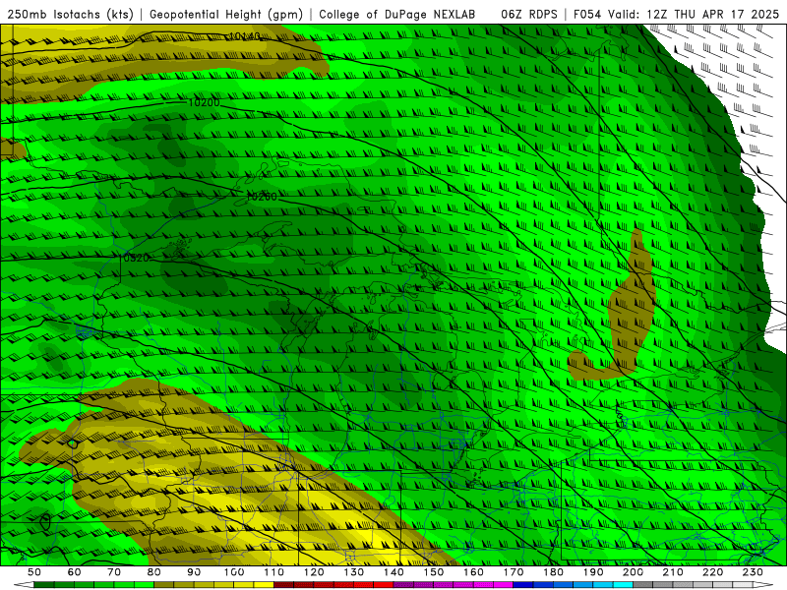The image size is (787, 590).
Task: Click the '200' value on the color scale
Action: [633, 572]
